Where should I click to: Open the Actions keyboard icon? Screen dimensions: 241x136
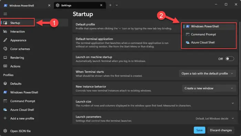click(x=5, y=66)
